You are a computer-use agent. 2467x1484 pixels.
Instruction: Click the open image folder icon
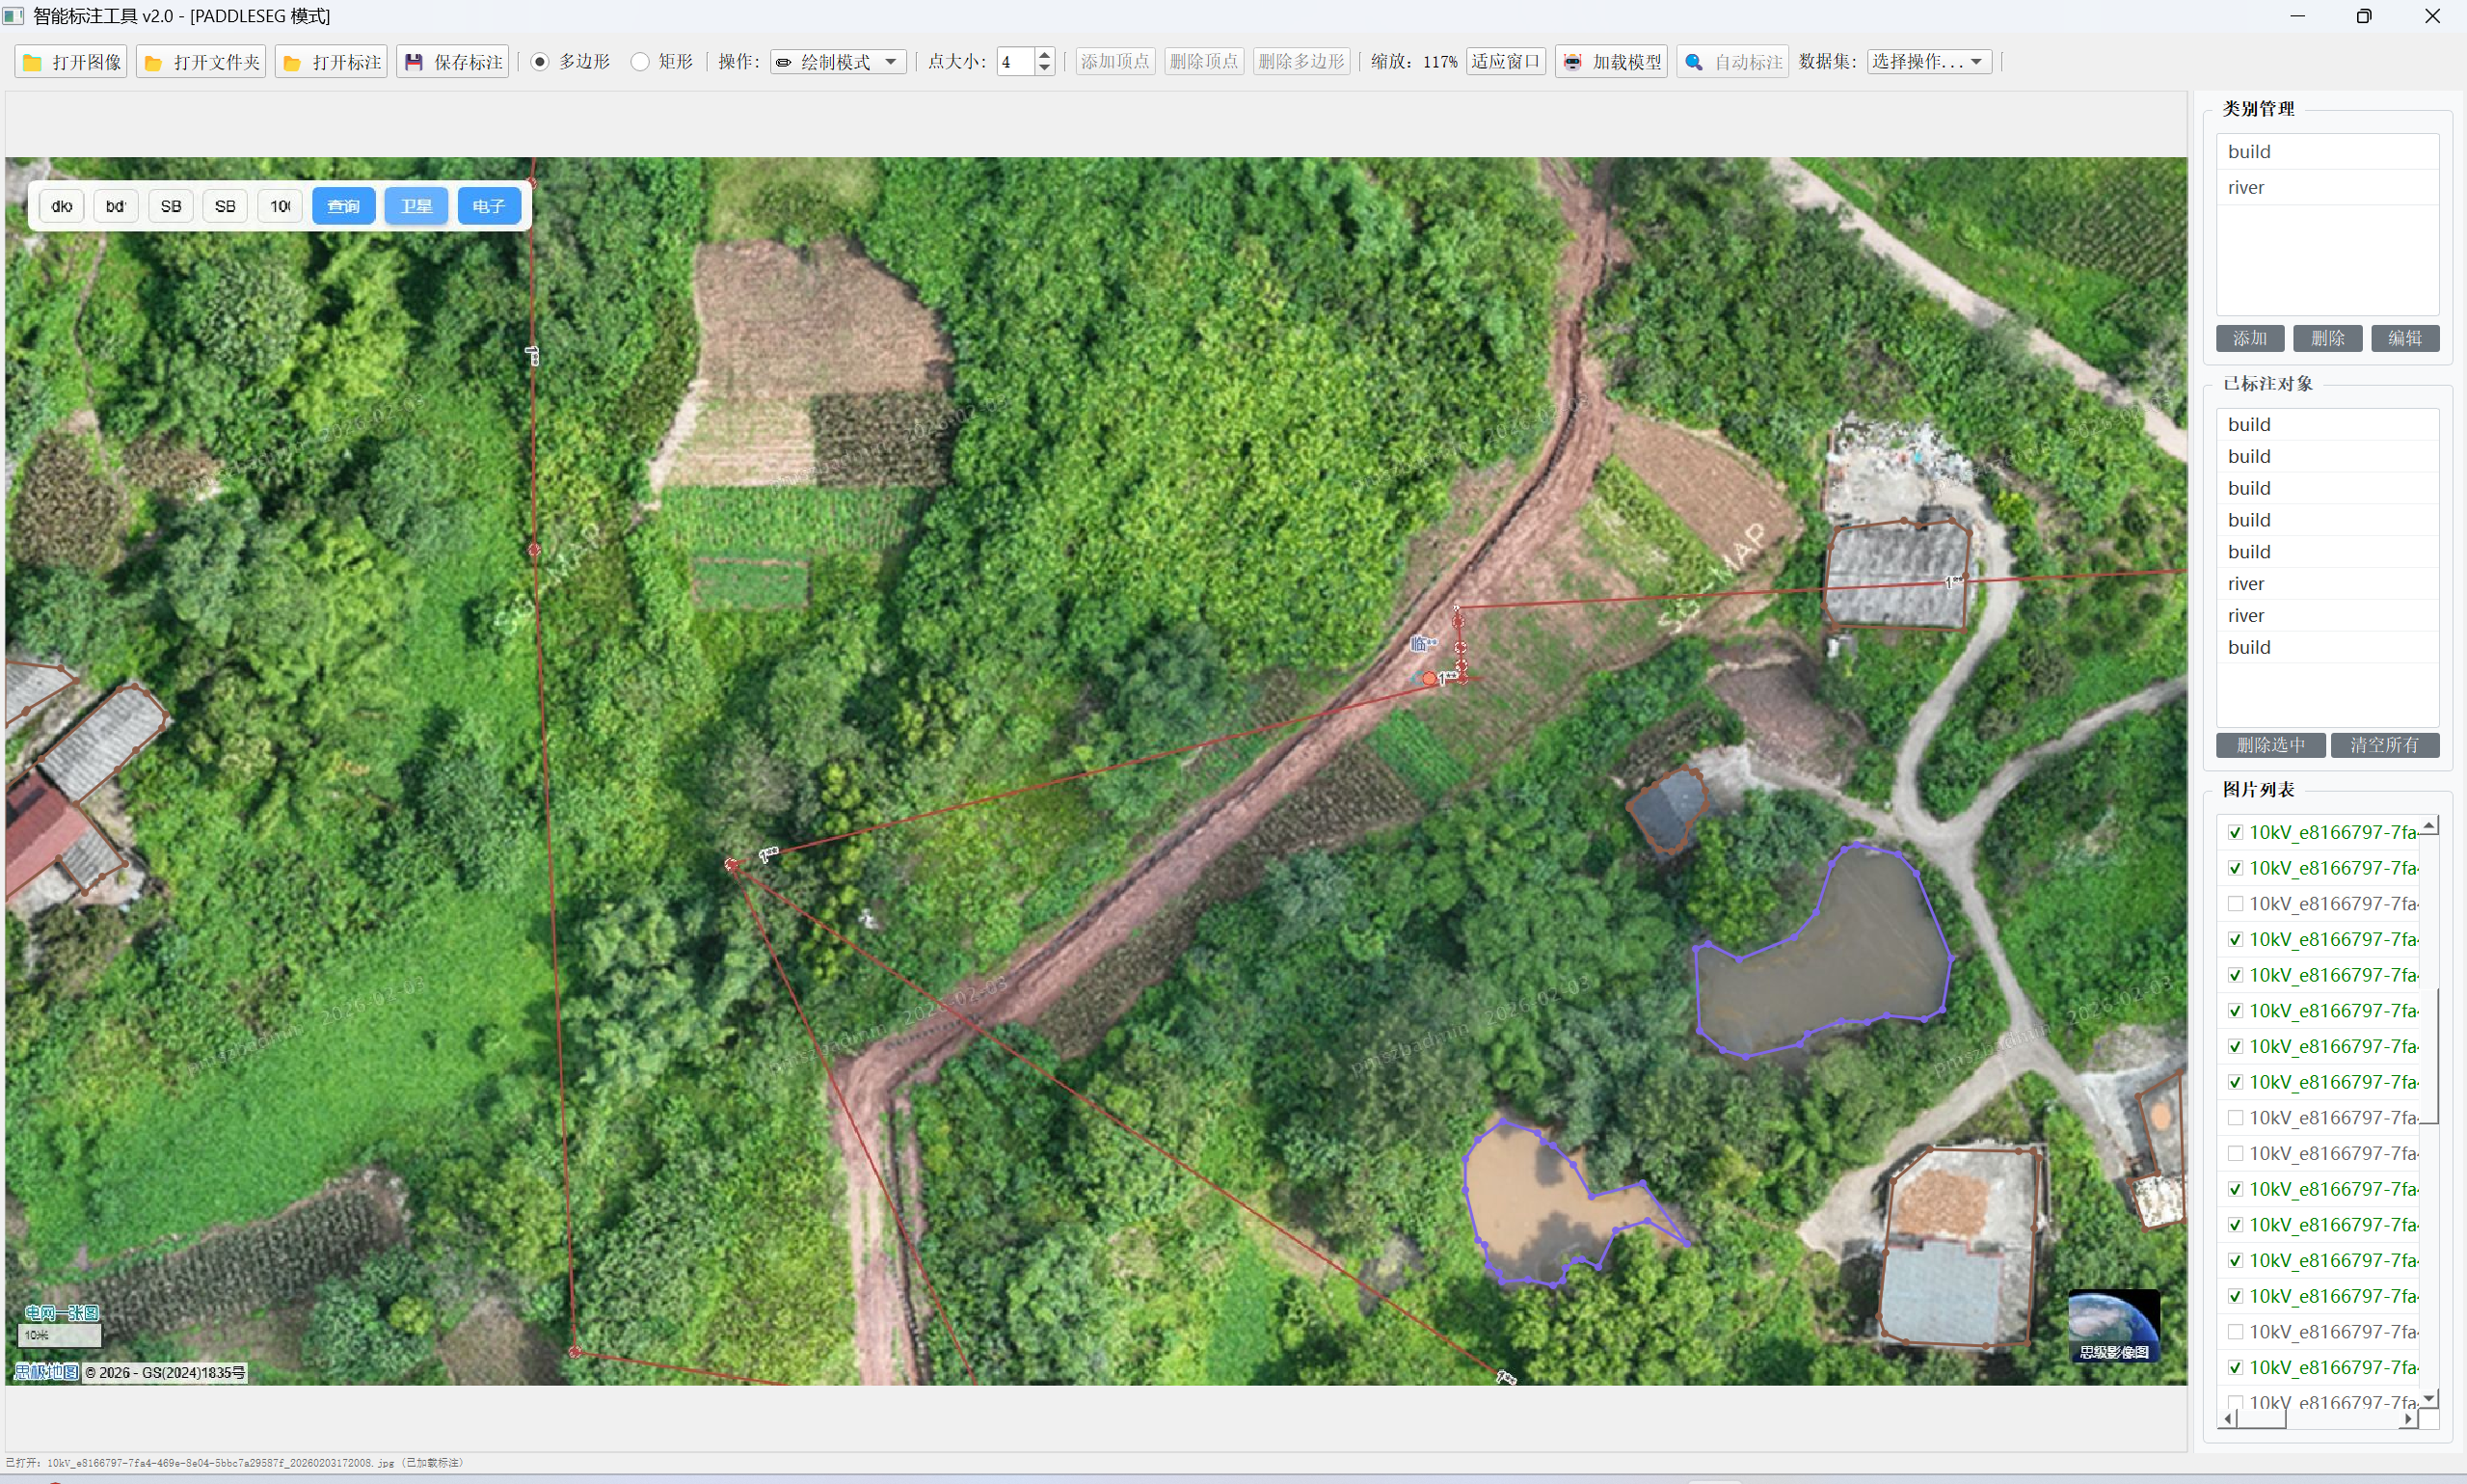click(x=32, y=62)
